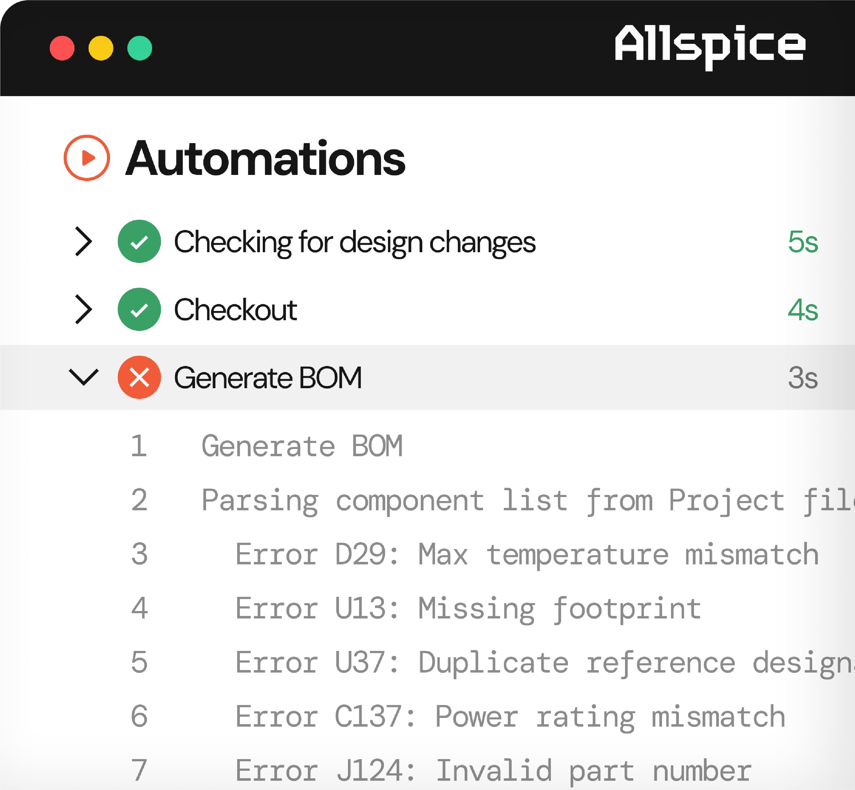The height and width of the screenshot is (790, 855).
Task: Expand the Checkout step
Action: tap(83, 309)
